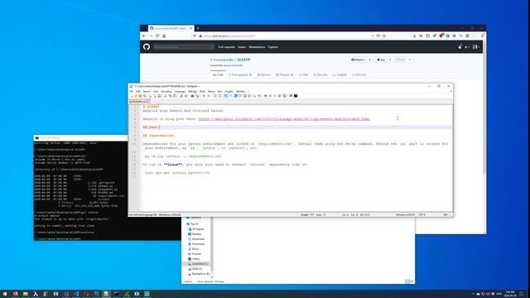Toggle Word Wrap in Notepad++ toolbar
530x298 pixels.
[x=226, y=96]
